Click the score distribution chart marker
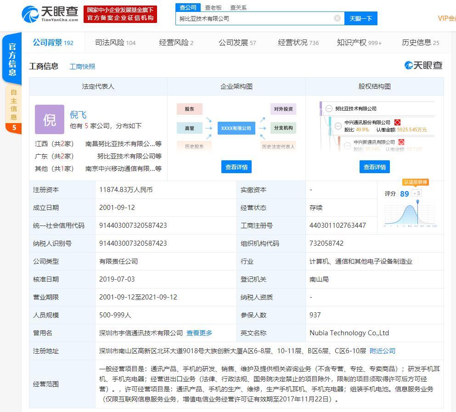 pyautogui.click(x=417, y=201)
